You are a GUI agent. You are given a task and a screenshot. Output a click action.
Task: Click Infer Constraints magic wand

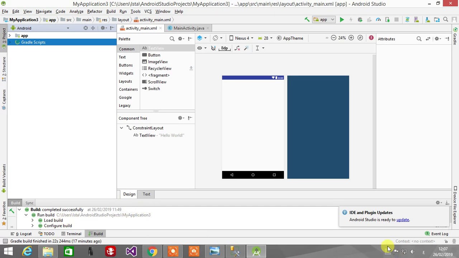246,48
